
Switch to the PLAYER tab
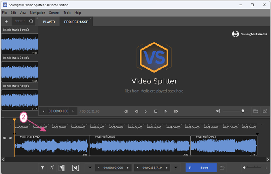49,22
